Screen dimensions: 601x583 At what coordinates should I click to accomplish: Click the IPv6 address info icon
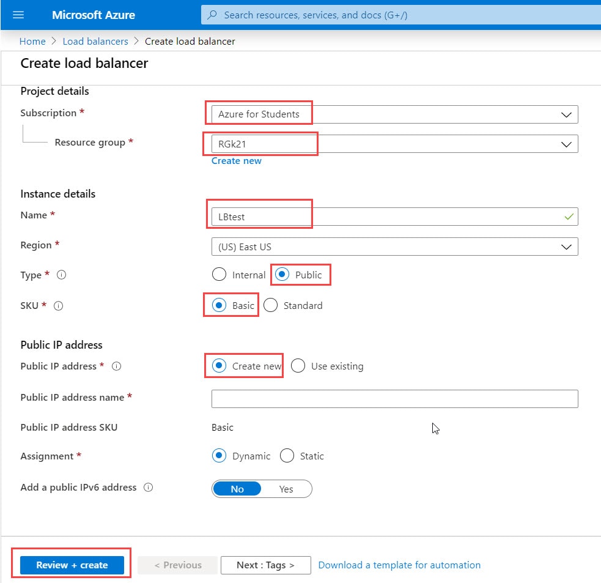click(148, 488)
